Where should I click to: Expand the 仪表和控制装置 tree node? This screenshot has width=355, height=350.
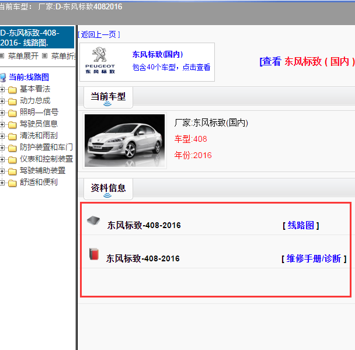(x=2, y=159)
